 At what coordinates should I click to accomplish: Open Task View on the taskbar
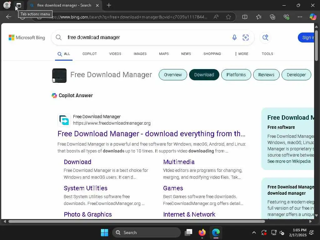pyautogui.click(x=188, y=232)
